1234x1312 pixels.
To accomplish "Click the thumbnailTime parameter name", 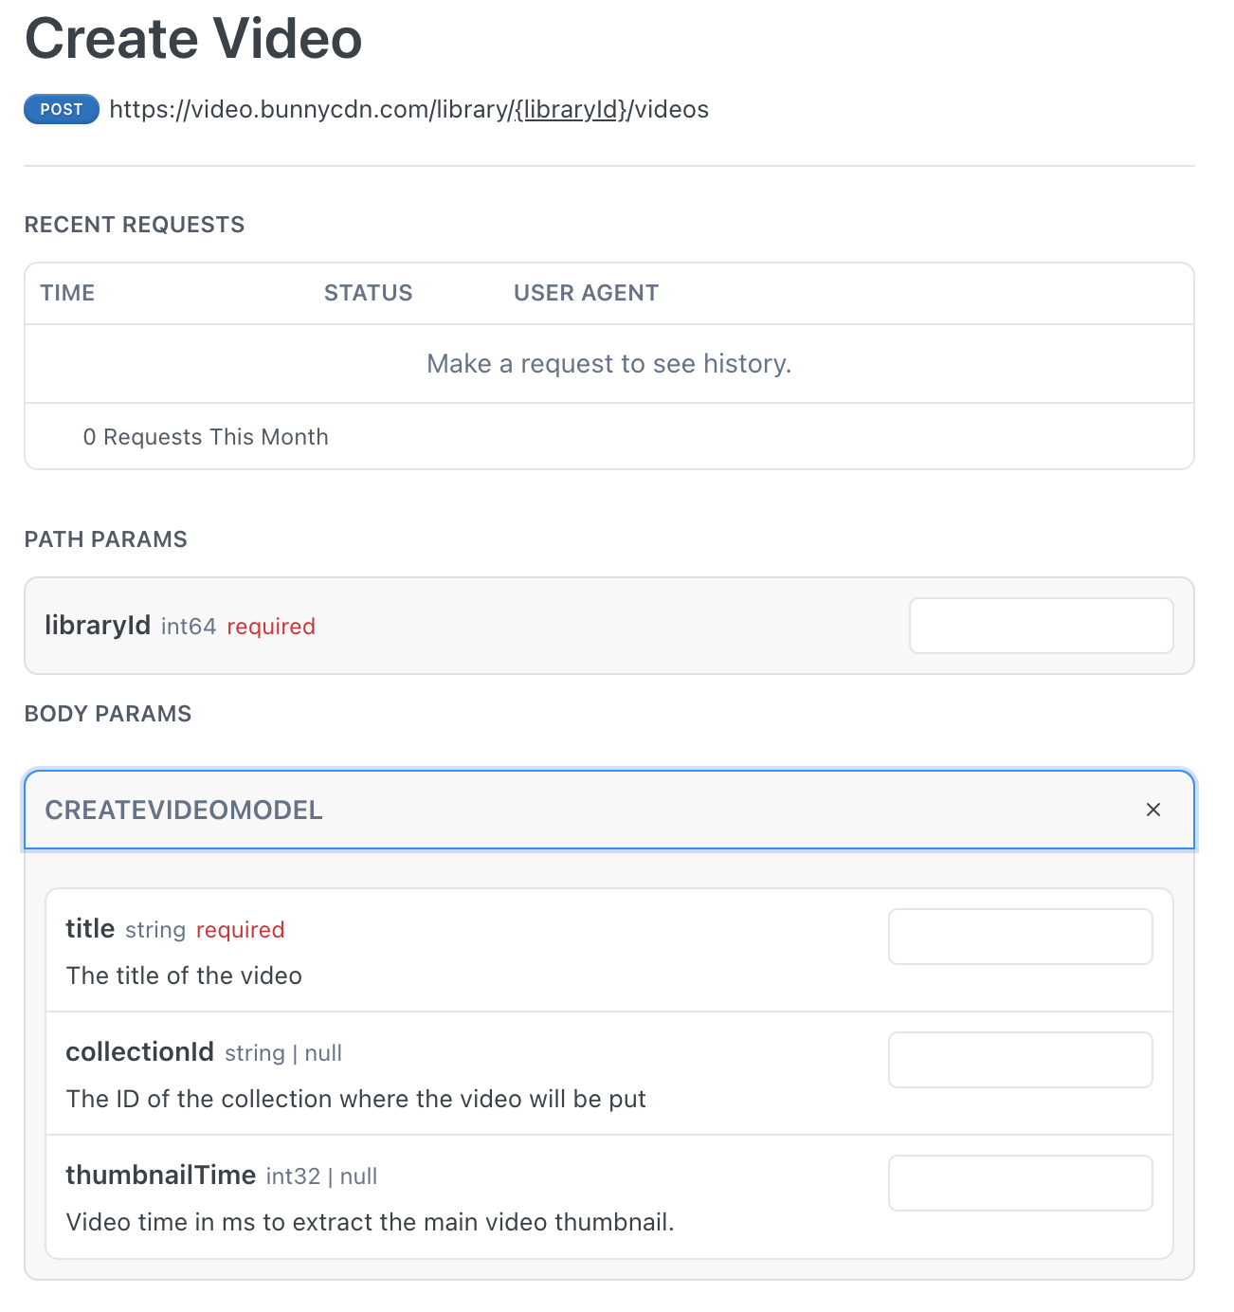I will pos(160,1175).
